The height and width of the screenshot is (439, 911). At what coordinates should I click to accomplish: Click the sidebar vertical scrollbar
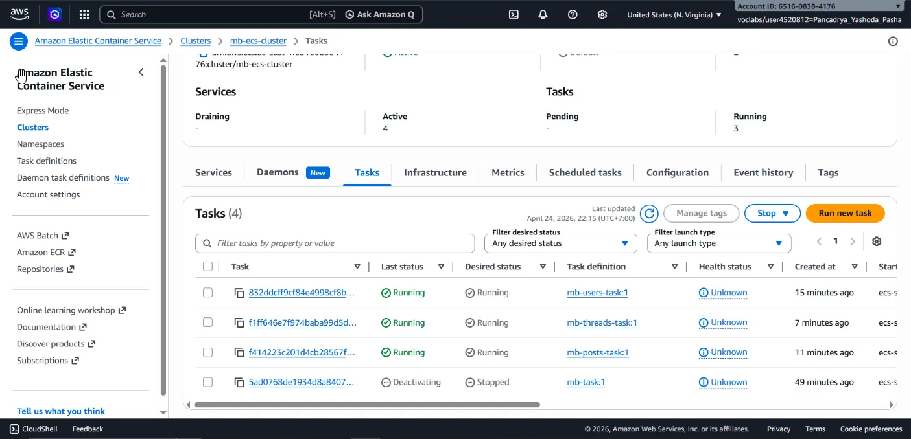point(163,230)
